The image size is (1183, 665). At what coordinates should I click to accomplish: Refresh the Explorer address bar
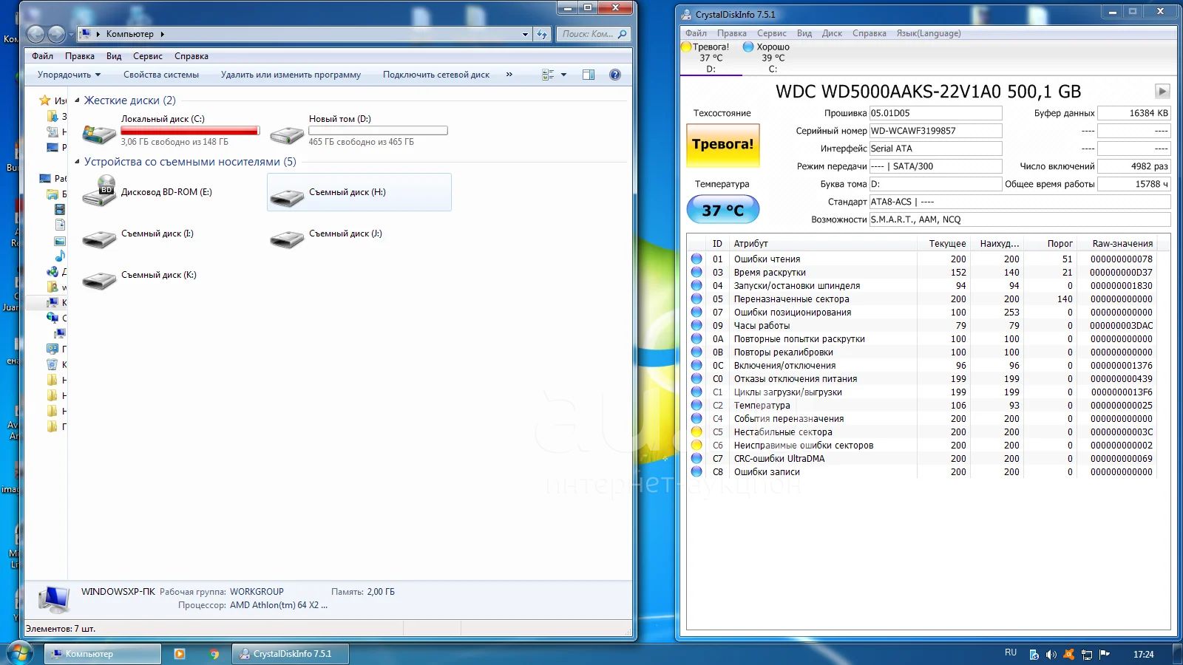pos(543,34)
